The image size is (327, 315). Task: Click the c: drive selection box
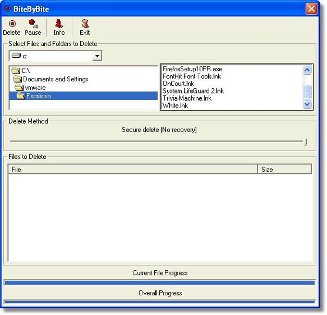pos(55,56)
